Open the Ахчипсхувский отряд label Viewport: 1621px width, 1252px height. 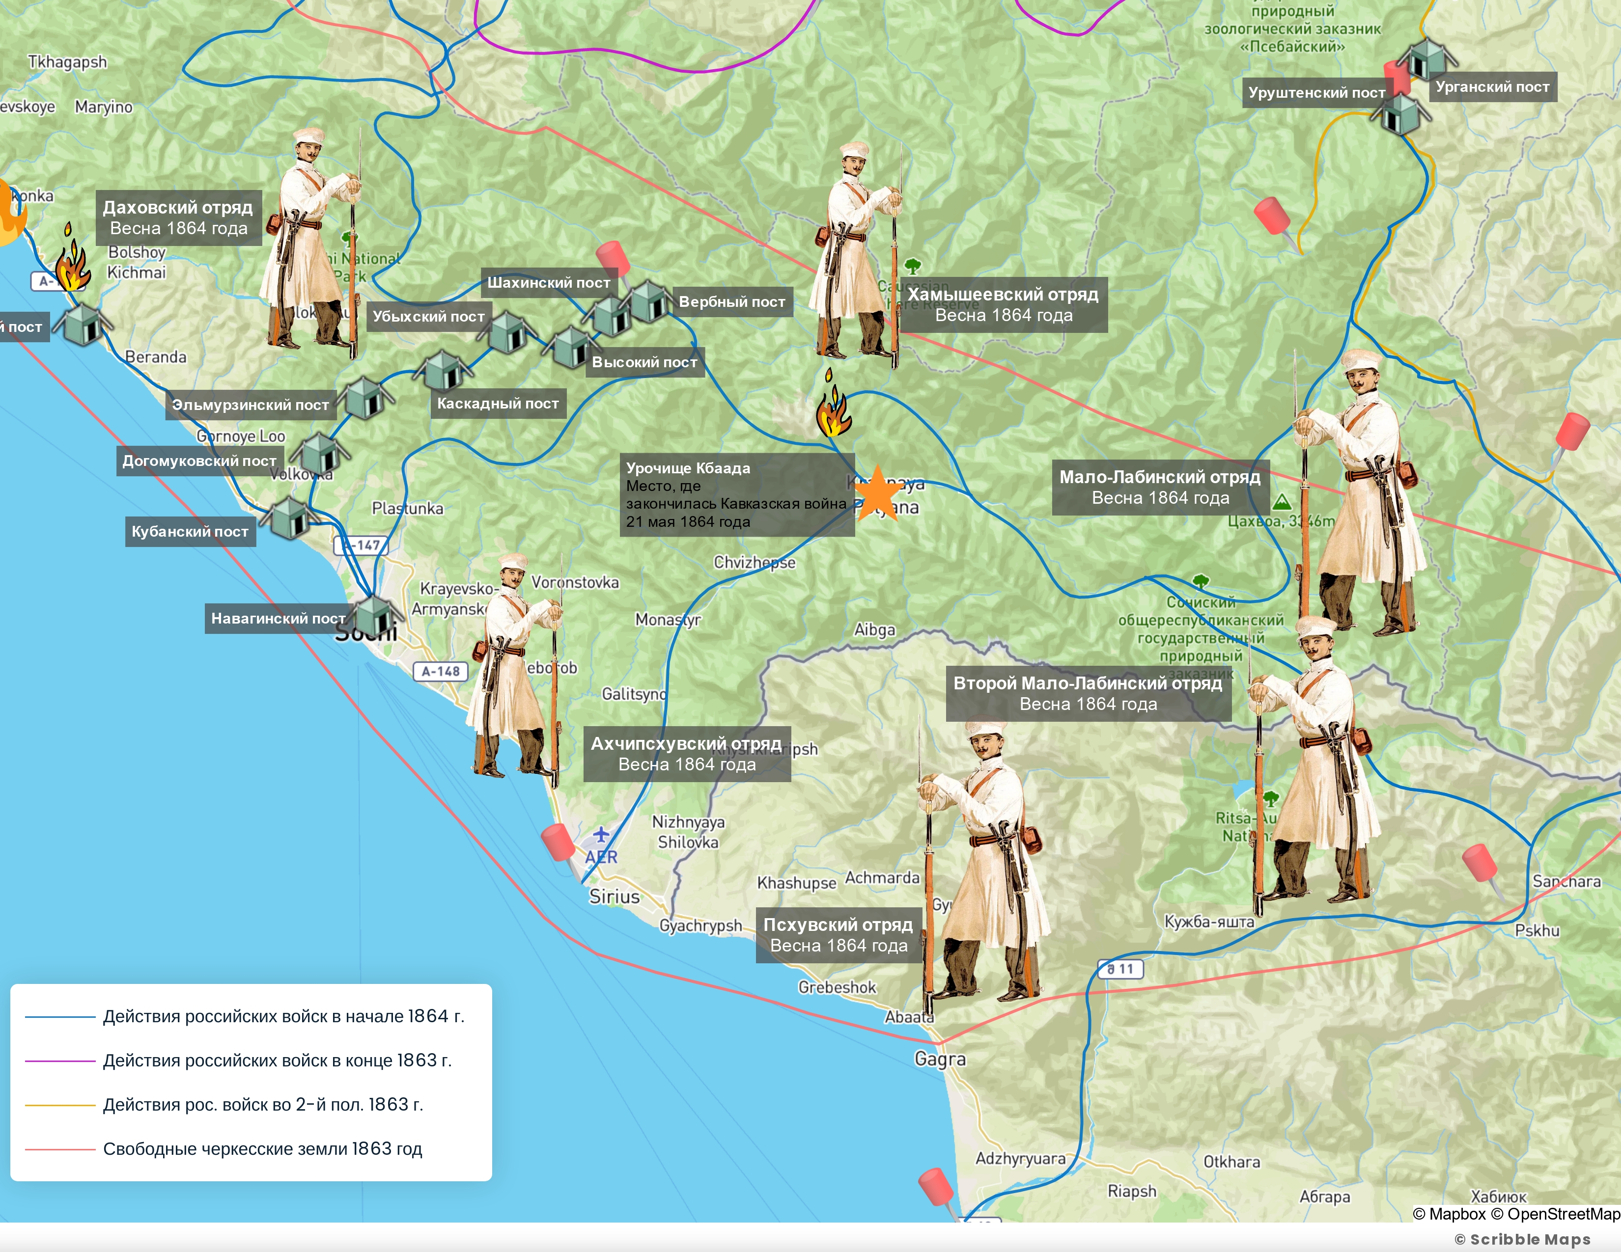point(687,754)
